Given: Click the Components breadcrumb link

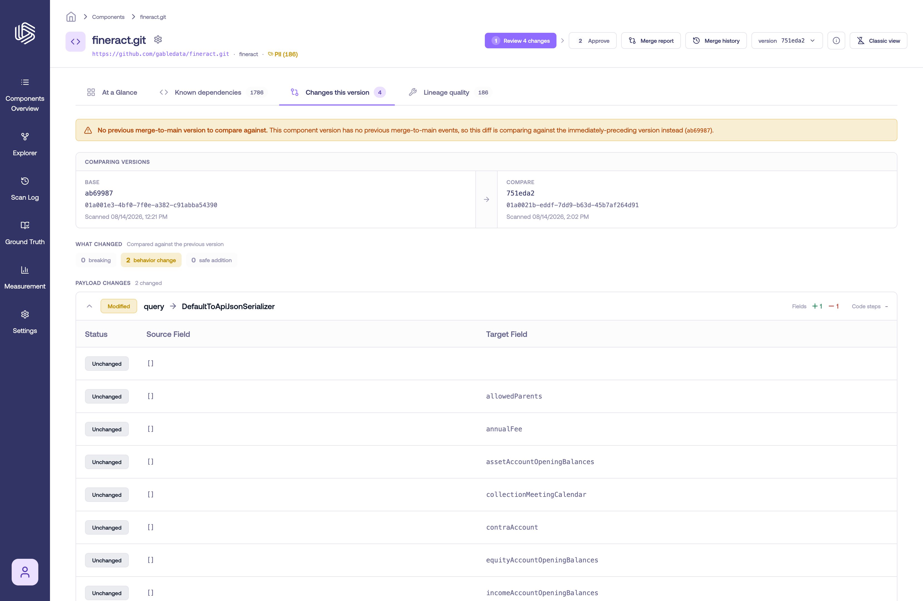Looking at the screenshot, I should (x=108, y=17).
